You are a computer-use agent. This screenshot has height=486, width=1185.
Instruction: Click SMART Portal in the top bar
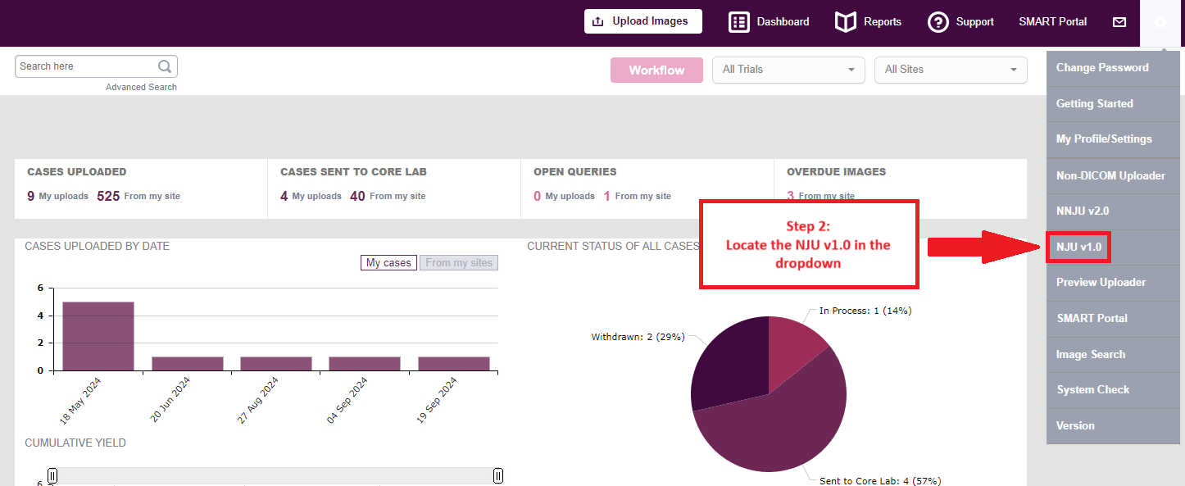tap(1052, 22)
